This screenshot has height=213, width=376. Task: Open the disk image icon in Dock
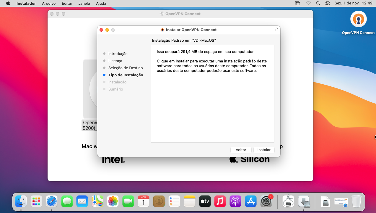click(325, 201)
